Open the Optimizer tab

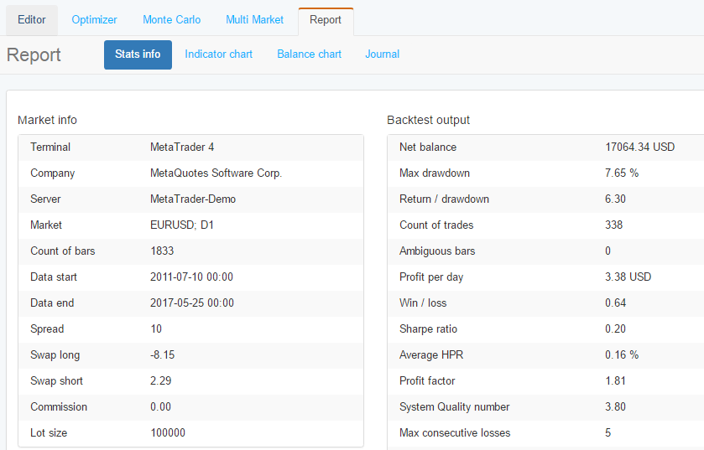[94, 20]
